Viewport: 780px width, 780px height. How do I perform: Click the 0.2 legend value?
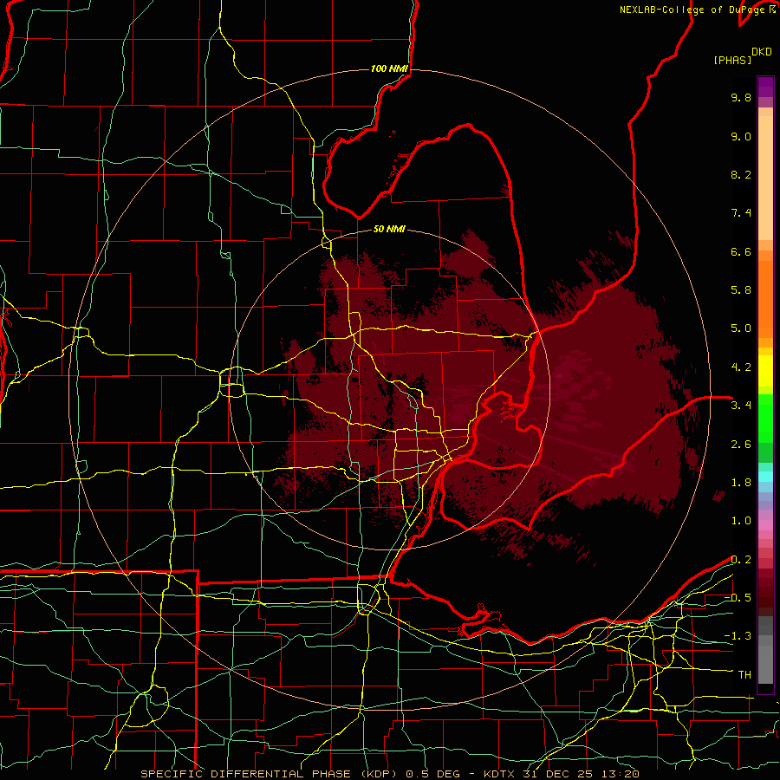point(741,560)
